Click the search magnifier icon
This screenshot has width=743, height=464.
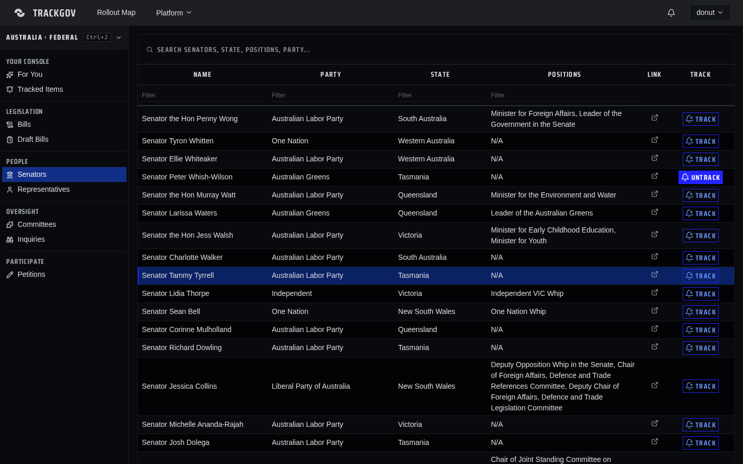tap(150, 50)
